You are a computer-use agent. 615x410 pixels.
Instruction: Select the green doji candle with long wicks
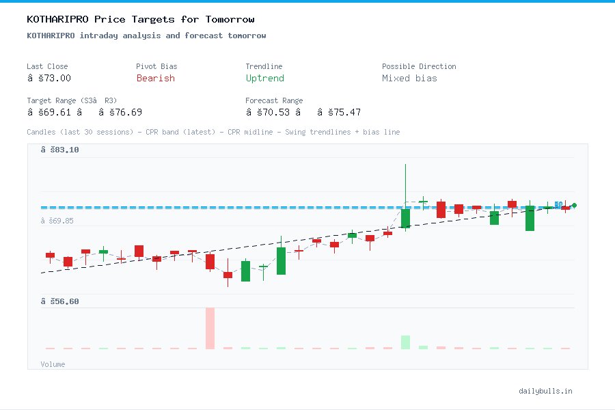(424, 202)
